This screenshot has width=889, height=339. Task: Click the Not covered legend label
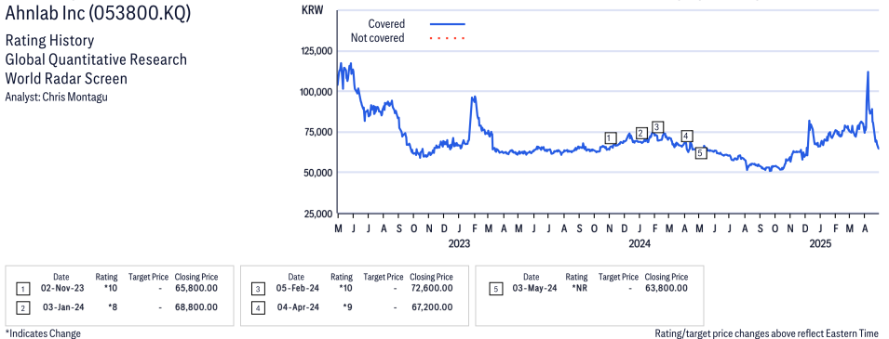point(378,38)
